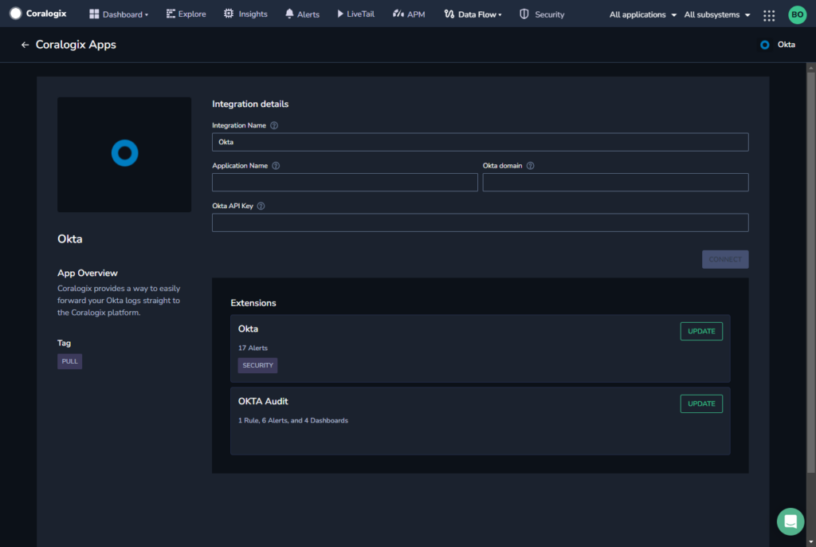Open LiveTail view
The image size is (816, 547).
click(x=356, y=14)
